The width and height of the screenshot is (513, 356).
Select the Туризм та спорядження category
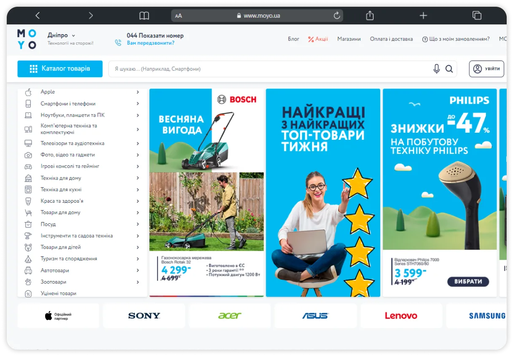click(x=69, y=259)
